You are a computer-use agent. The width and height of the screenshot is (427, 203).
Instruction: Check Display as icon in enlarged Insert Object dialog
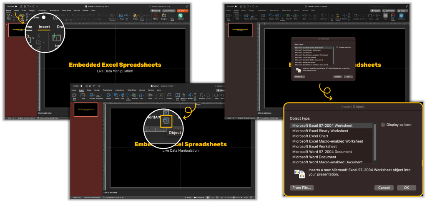(x=383, y=125)
